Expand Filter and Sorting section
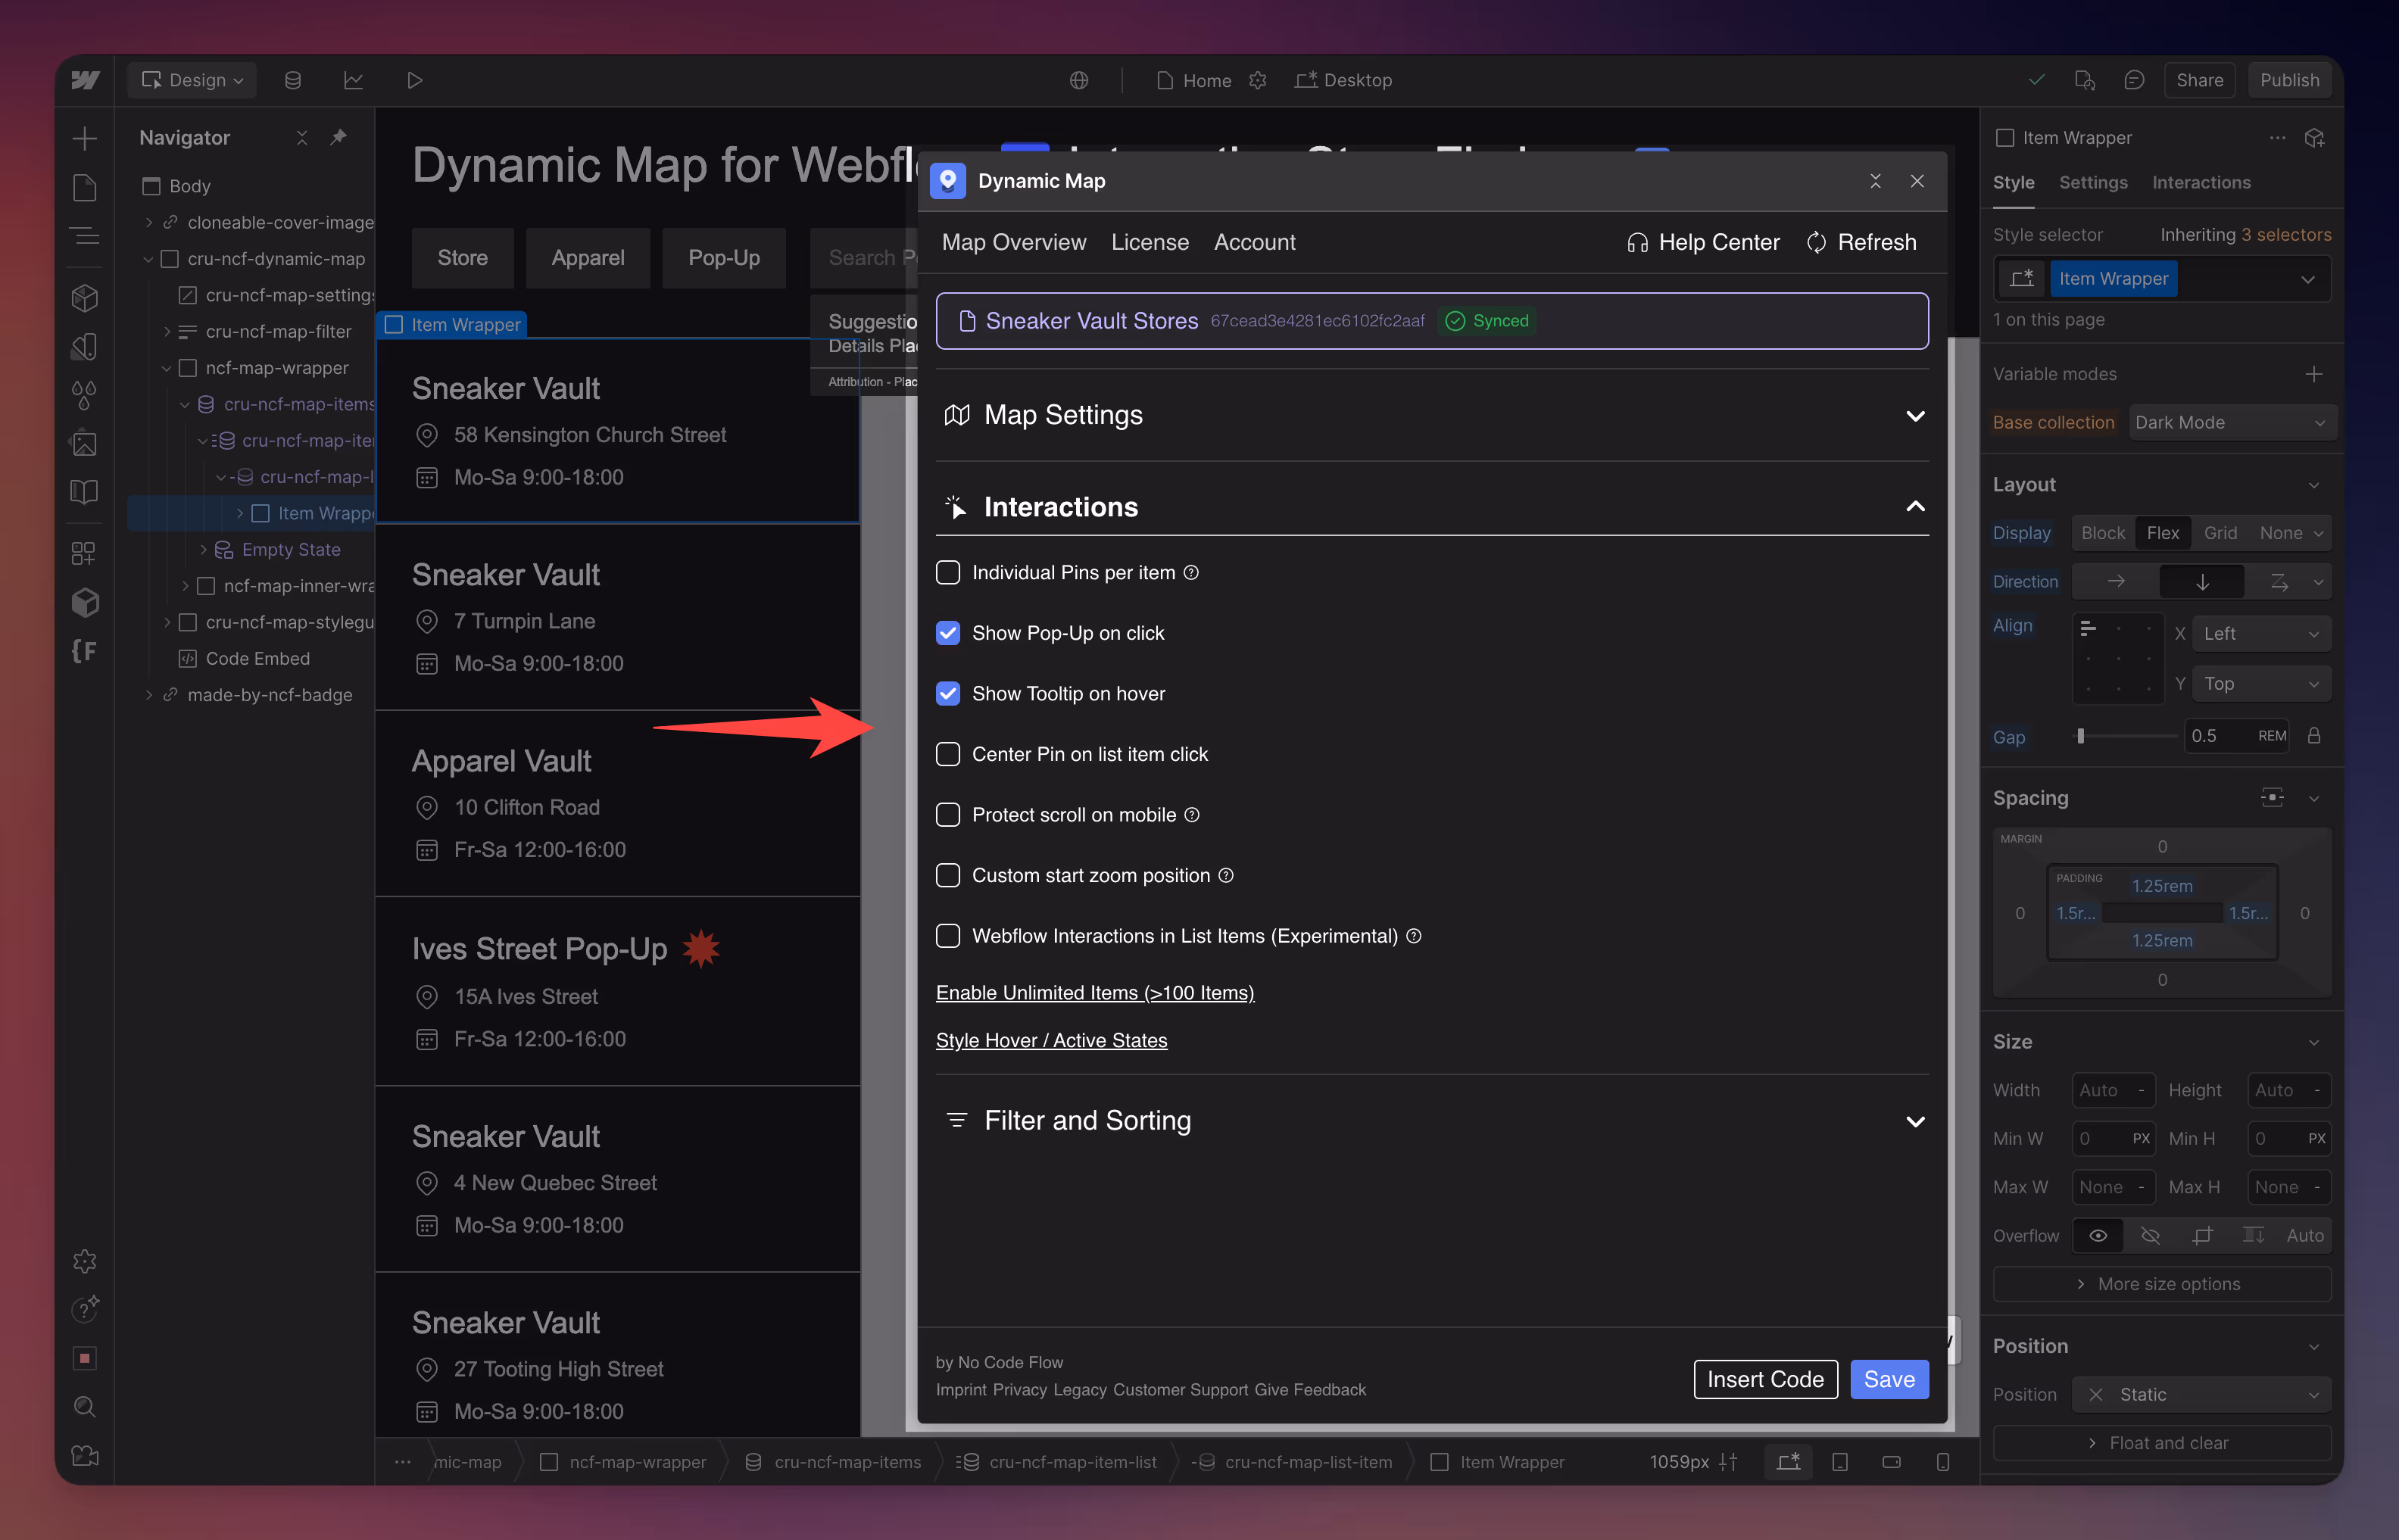2399x1540 pixels. pos(1432,1121)
